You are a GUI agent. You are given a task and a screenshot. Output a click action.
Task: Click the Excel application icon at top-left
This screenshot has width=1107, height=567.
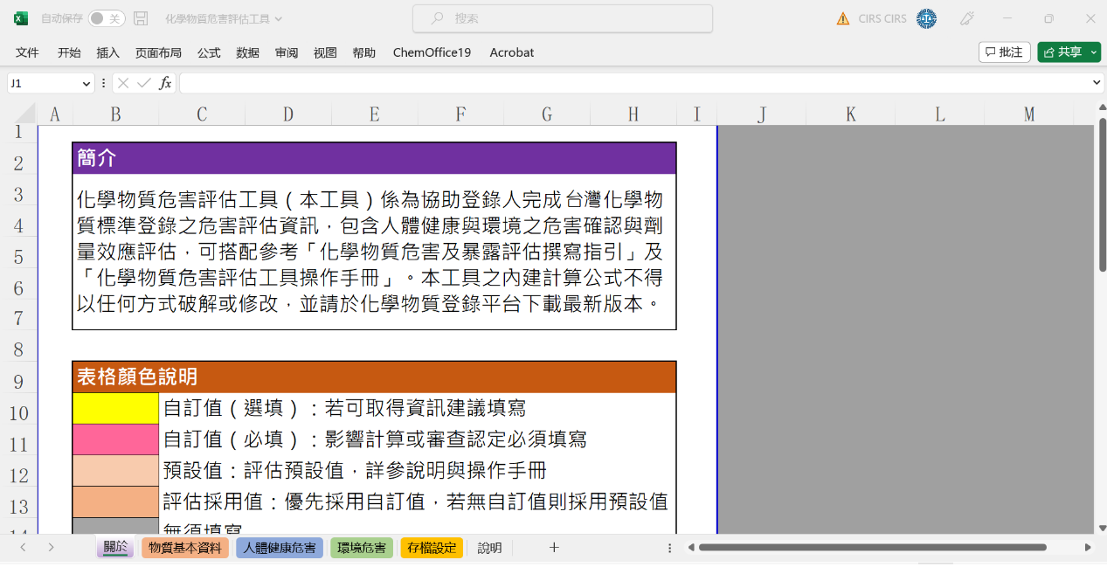point(19,17)
